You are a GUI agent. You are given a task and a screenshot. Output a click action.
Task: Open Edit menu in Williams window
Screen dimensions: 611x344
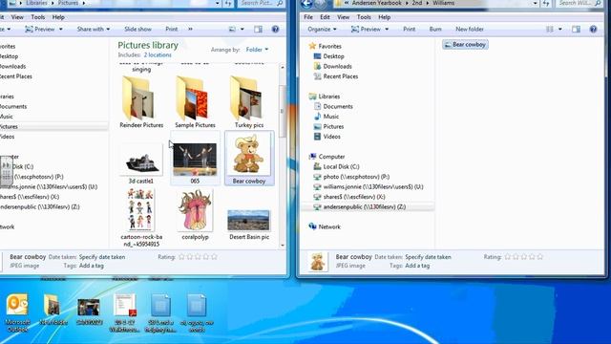point(325,17)
